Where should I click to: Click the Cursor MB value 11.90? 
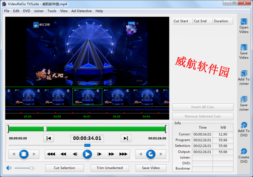[x=223, y=134]
